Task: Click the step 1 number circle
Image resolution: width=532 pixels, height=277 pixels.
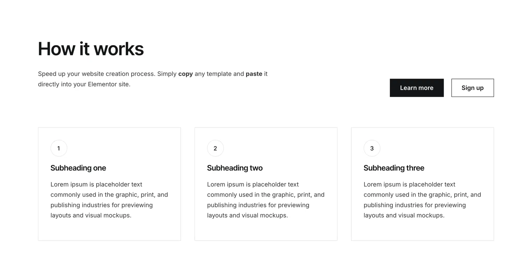Action: click(x=59, y=148)
